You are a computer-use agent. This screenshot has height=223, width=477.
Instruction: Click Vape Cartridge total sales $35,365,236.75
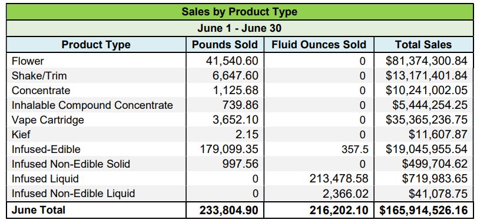click(x=426, y=119)
